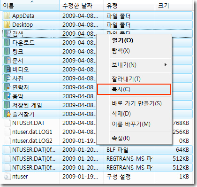
Task: Click the 비디오 video folder icon
Action: tap(7, 70)
